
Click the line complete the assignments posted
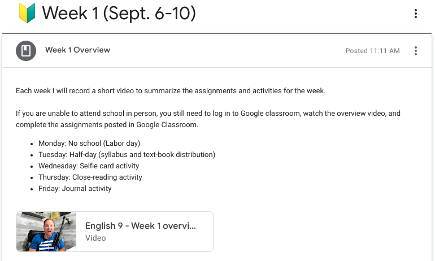point(107,125)
